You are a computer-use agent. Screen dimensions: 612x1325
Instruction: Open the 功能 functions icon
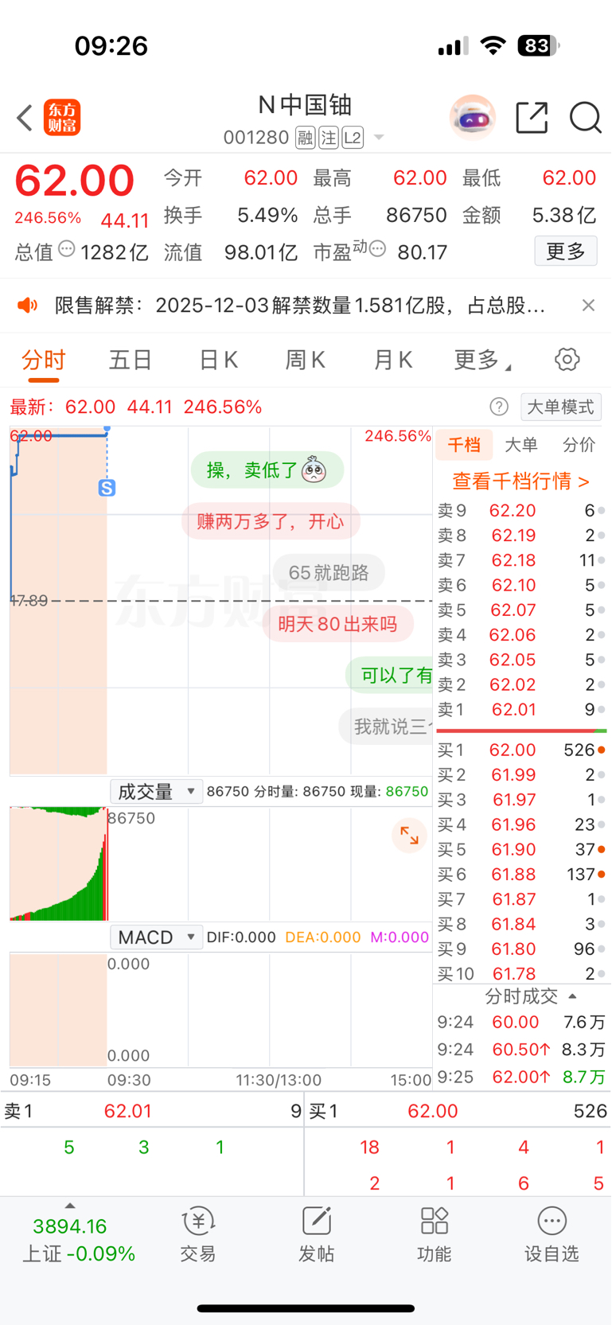(x=434, y=1234)
